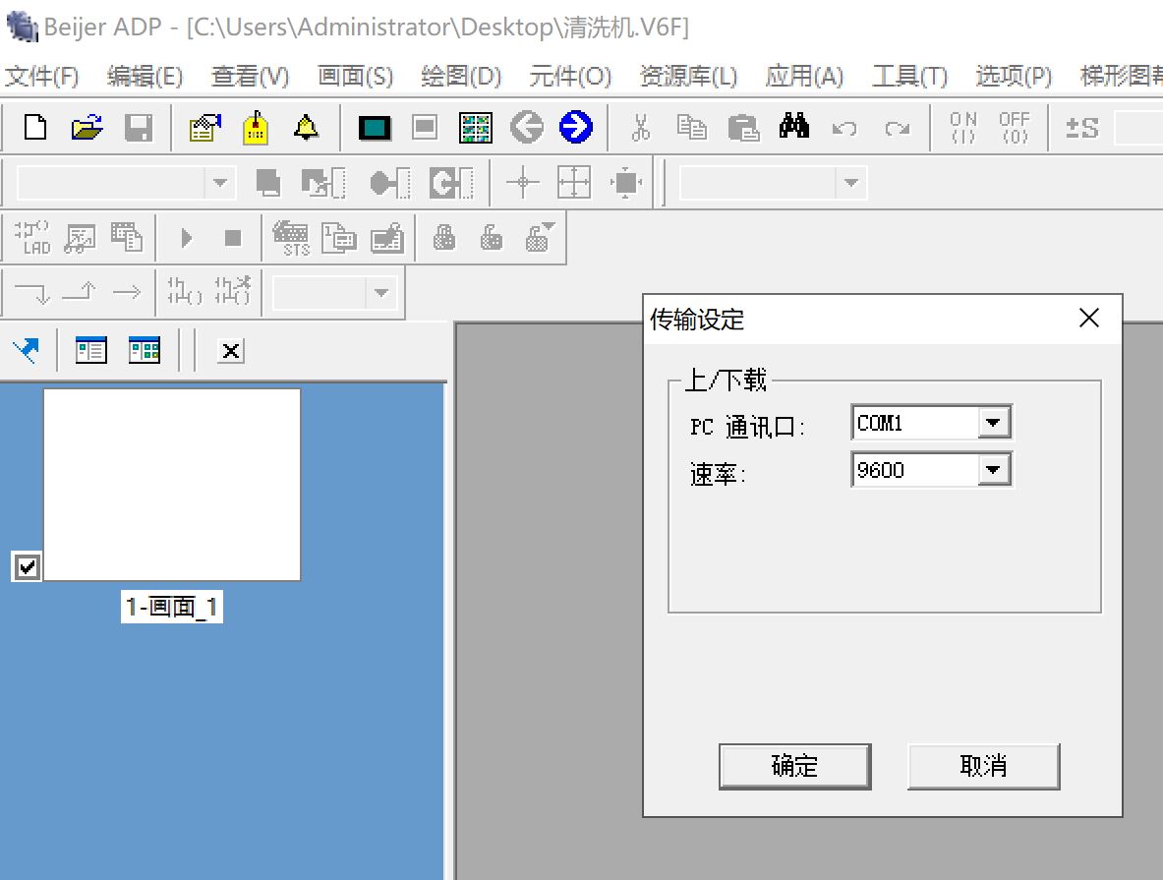Viewport: 1163px width, 880px height.
Task: Open the 文件(F) menu
Action: click(x=41, y=76)
